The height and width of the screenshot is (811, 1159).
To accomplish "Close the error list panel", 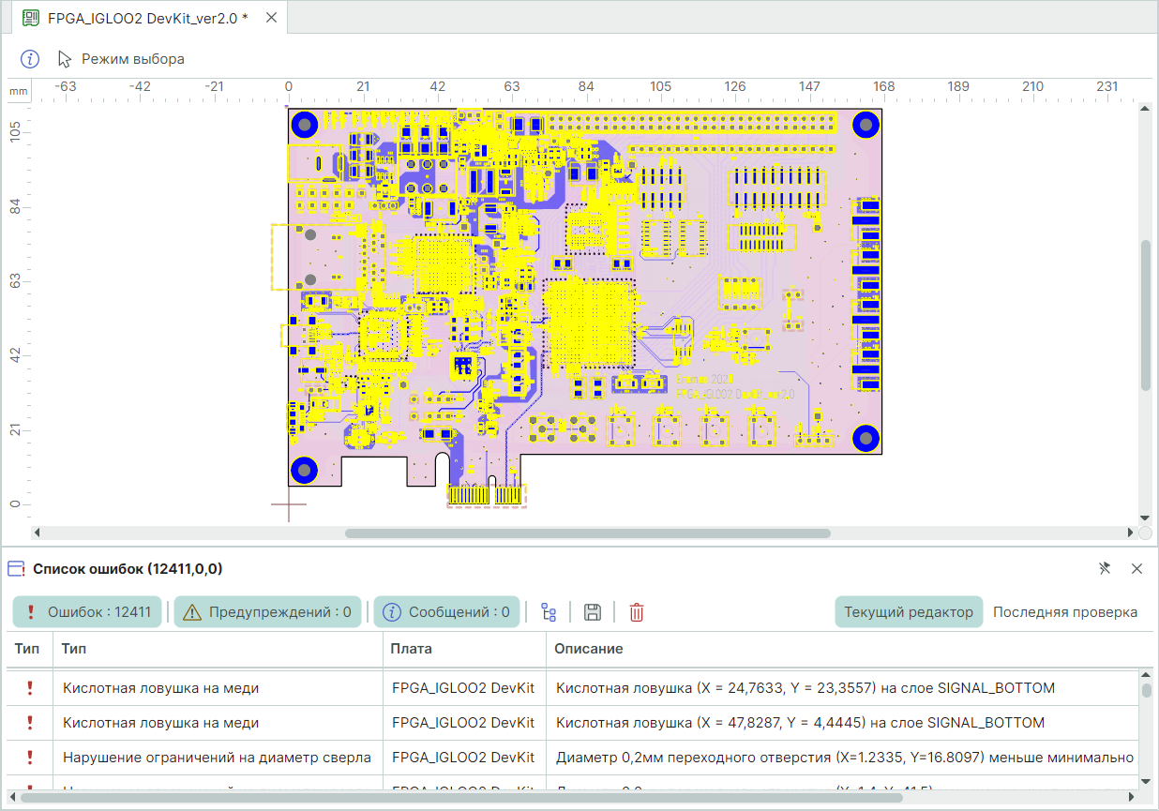I will [x=1136, y=568].
